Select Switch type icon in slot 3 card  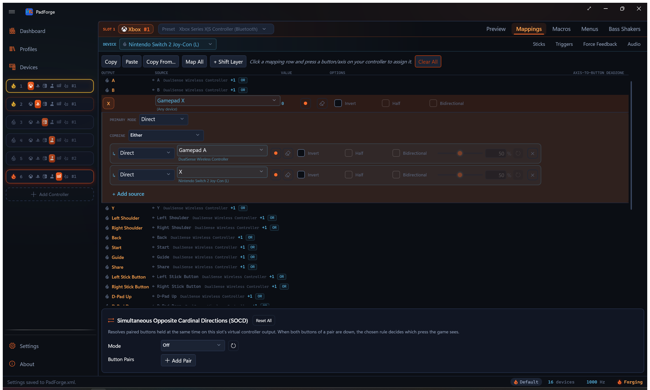(x=45, y=122)
